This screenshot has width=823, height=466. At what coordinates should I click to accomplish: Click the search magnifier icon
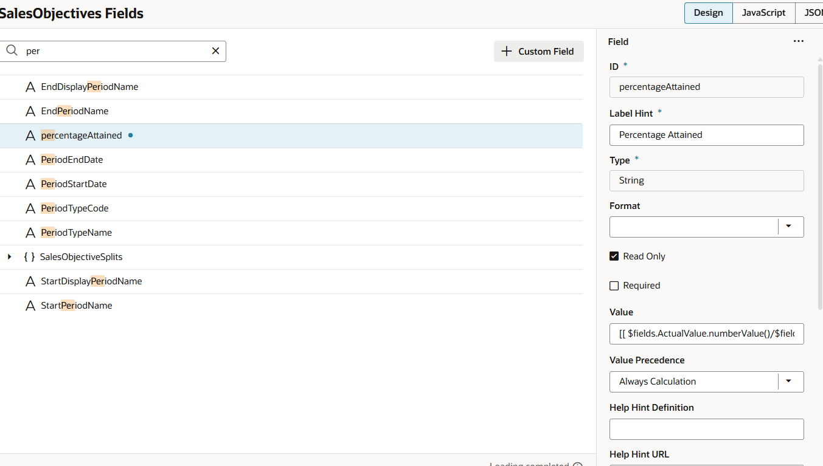coord(12,51)
